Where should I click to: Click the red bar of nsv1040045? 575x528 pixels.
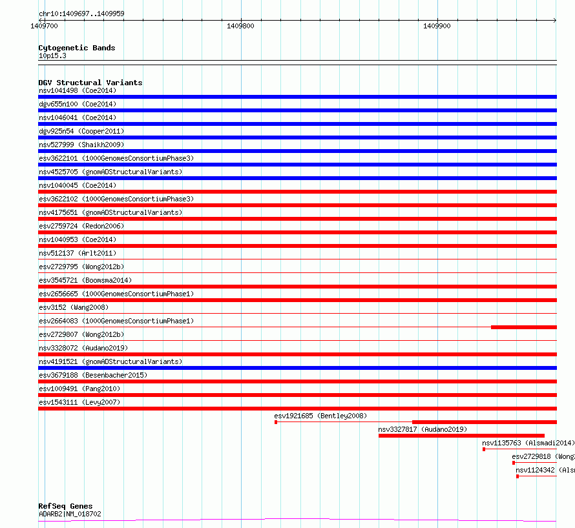point(297,192)
